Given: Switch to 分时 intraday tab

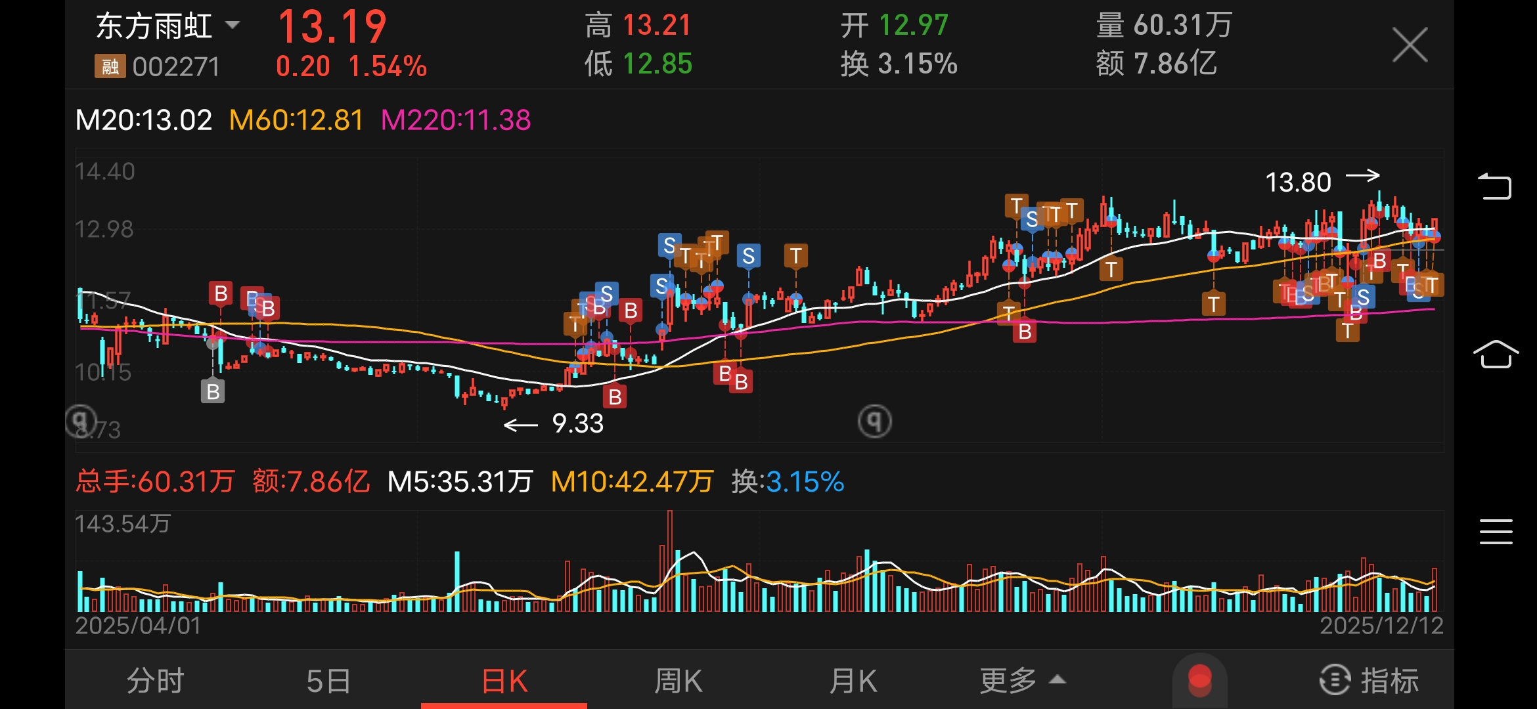Looking at the screenshot, I should 155,680.
